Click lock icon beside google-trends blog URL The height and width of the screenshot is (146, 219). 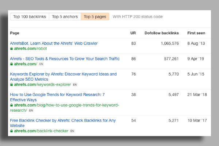[x=11, y=105]
